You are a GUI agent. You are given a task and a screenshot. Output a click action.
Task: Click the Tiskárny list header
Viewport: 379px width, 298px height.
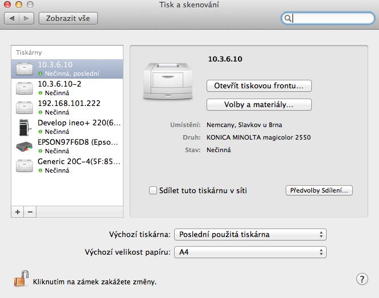pyautogui.click(x=29, y=52)
